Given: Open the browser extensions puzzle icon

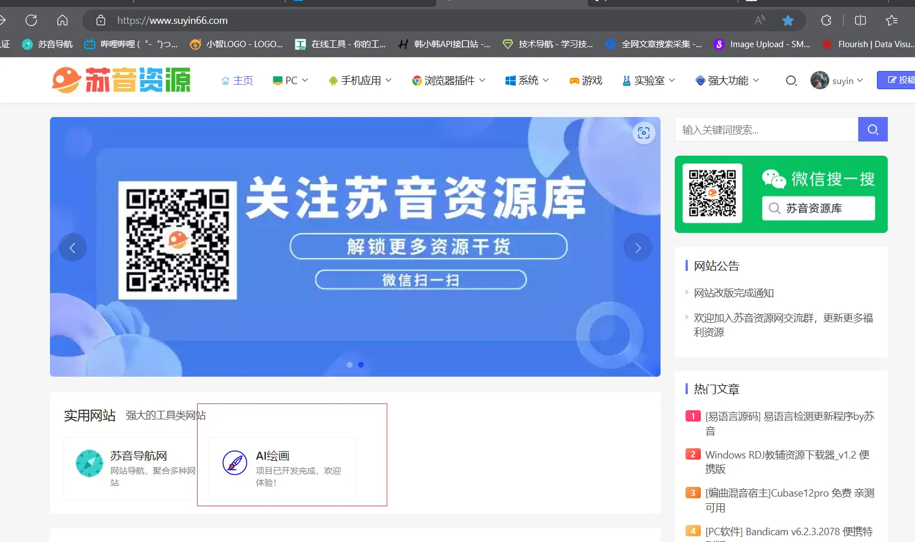Looking at the screenshot, I should (826, 20).
